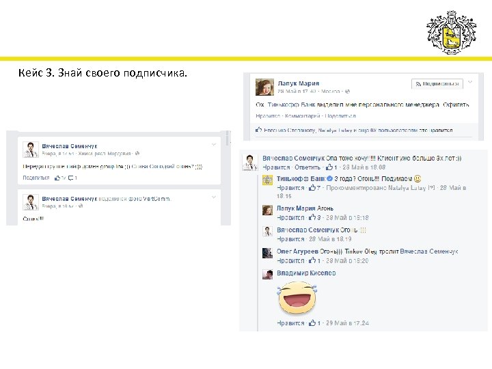492x369 pixels.
Task: Click the Лапук Мария avatar beside Агонь
Action: click(267, 210)
